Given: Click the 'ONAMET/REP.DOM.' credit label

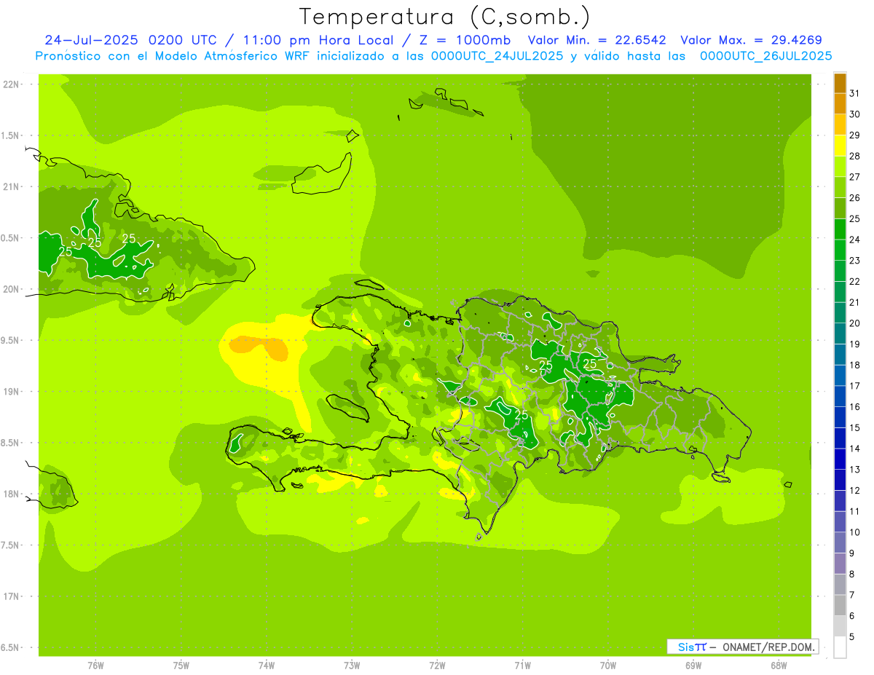Looking at the screenshot, I should click(x=768, y=647).
